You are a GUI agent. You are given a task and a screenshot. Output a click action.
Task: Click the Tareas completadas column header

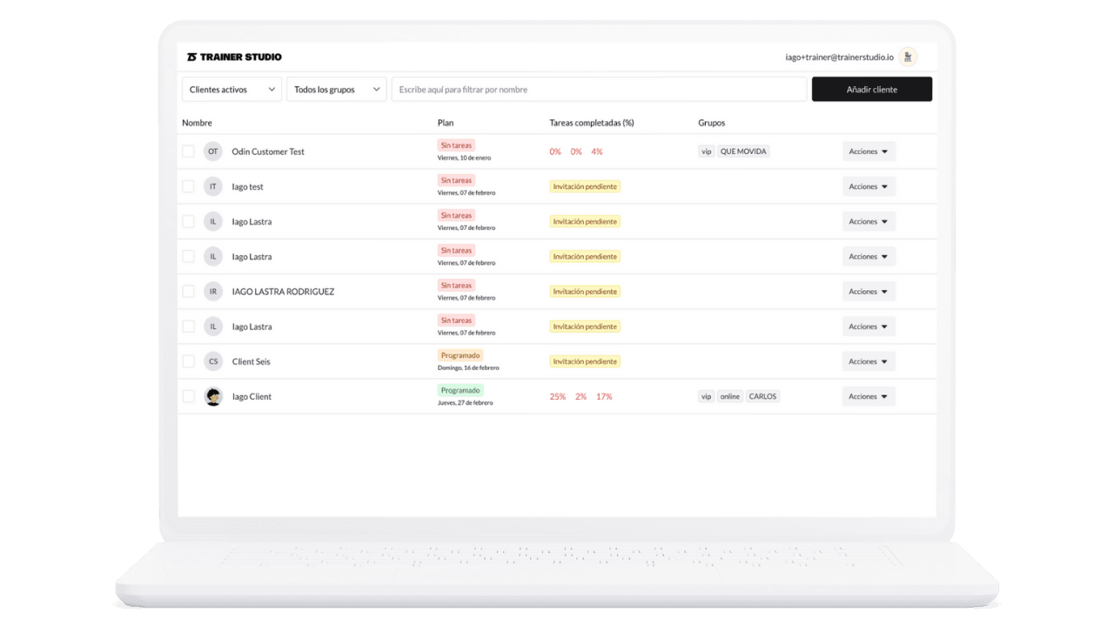click(x=591, y=123)
